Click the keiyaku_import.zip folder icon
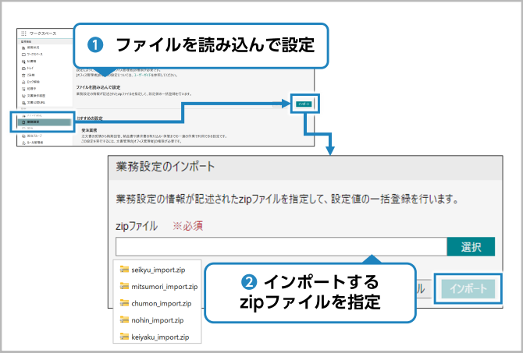The image size is (523, 353). coord(124,337)
